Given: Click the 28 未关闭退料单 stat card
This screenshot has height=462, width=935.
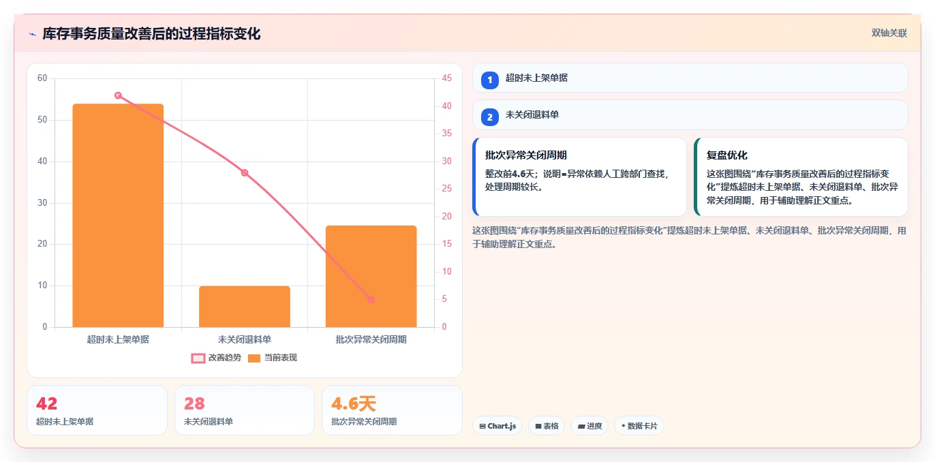Looking at the screenshot, I should [x=245, y=410].
